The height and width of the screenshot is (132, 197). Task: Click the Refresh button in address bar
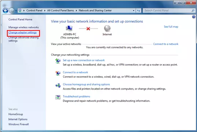click(x=138, y=11)
